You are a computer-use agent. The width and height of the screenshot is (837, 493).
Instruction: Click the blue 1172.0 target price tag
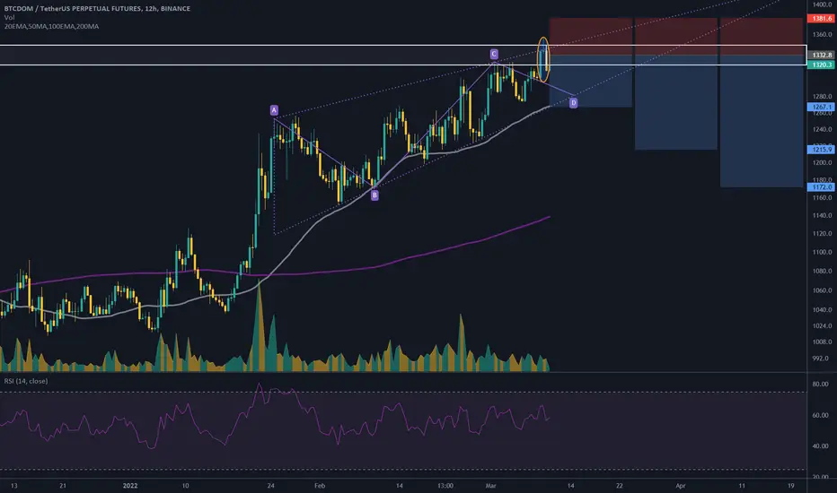tap(822, 187)
